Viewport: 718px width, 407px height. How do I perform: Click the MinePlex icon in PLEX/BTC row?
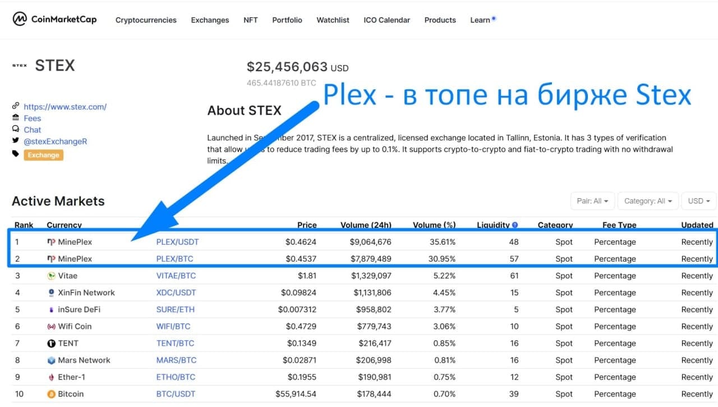coord(51,259)
